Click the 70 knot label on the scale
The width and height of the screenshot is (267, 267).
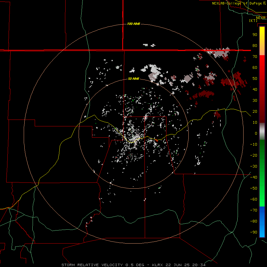[x=255, y=57]
